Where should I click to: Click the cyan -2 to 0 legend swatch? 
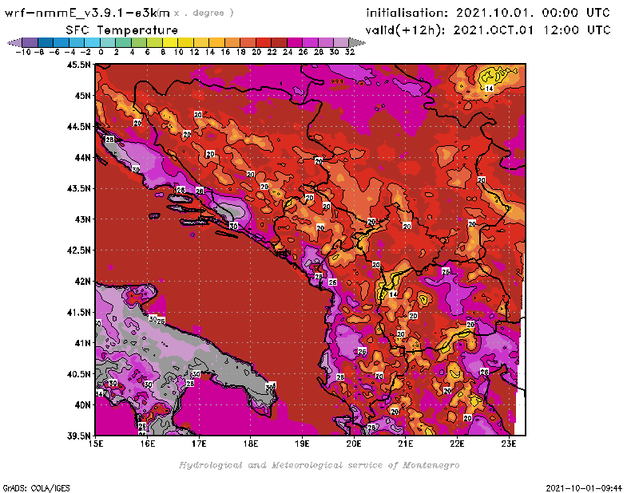(x=92, y=42)
